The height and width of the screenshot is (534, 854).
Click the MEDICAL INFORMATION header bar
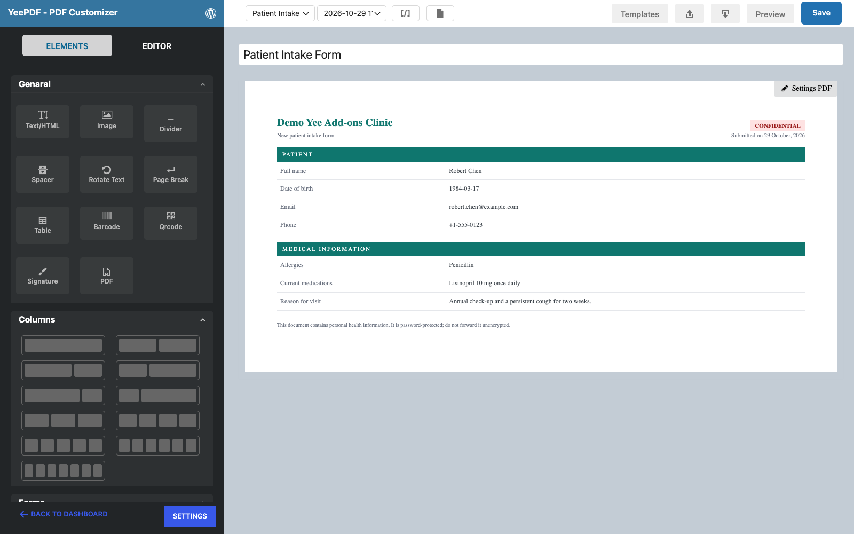[x=541, y=249]
